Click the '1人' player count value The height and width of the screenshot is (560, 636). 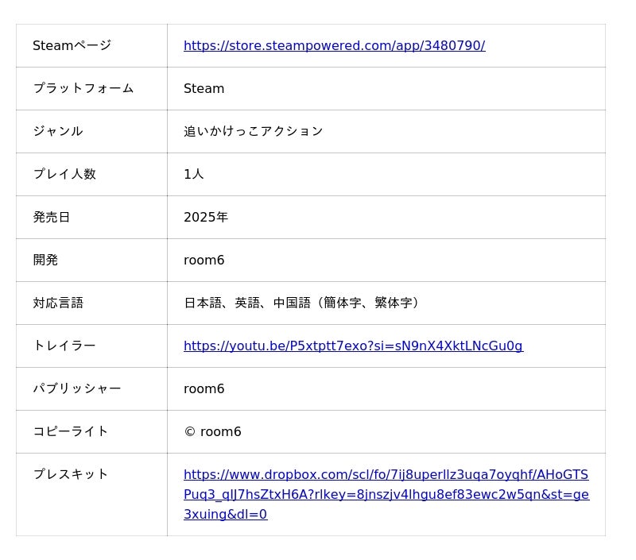tap(193, 175)
